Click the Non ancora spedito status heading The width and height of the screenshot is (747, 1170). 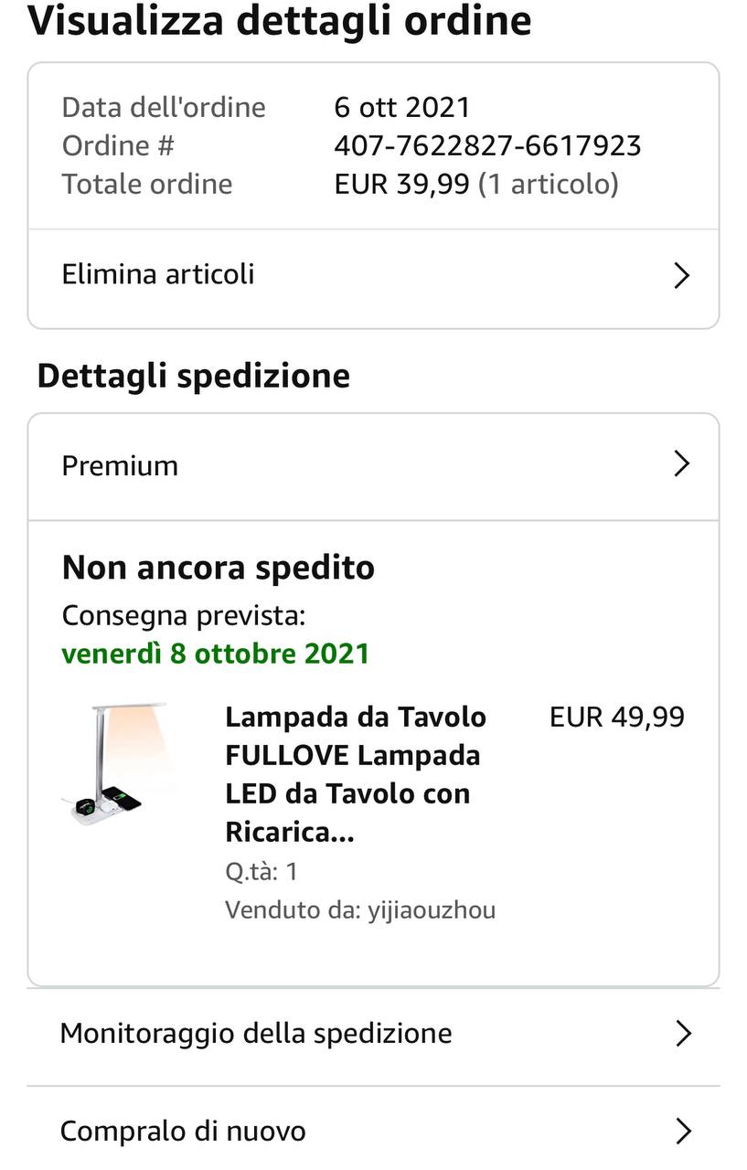218,568
